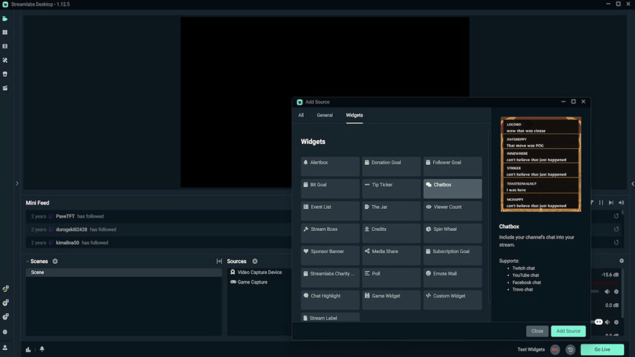Expand the right chat panel chevron
Viewport: 635px width, 357px height.
(633, 183)
